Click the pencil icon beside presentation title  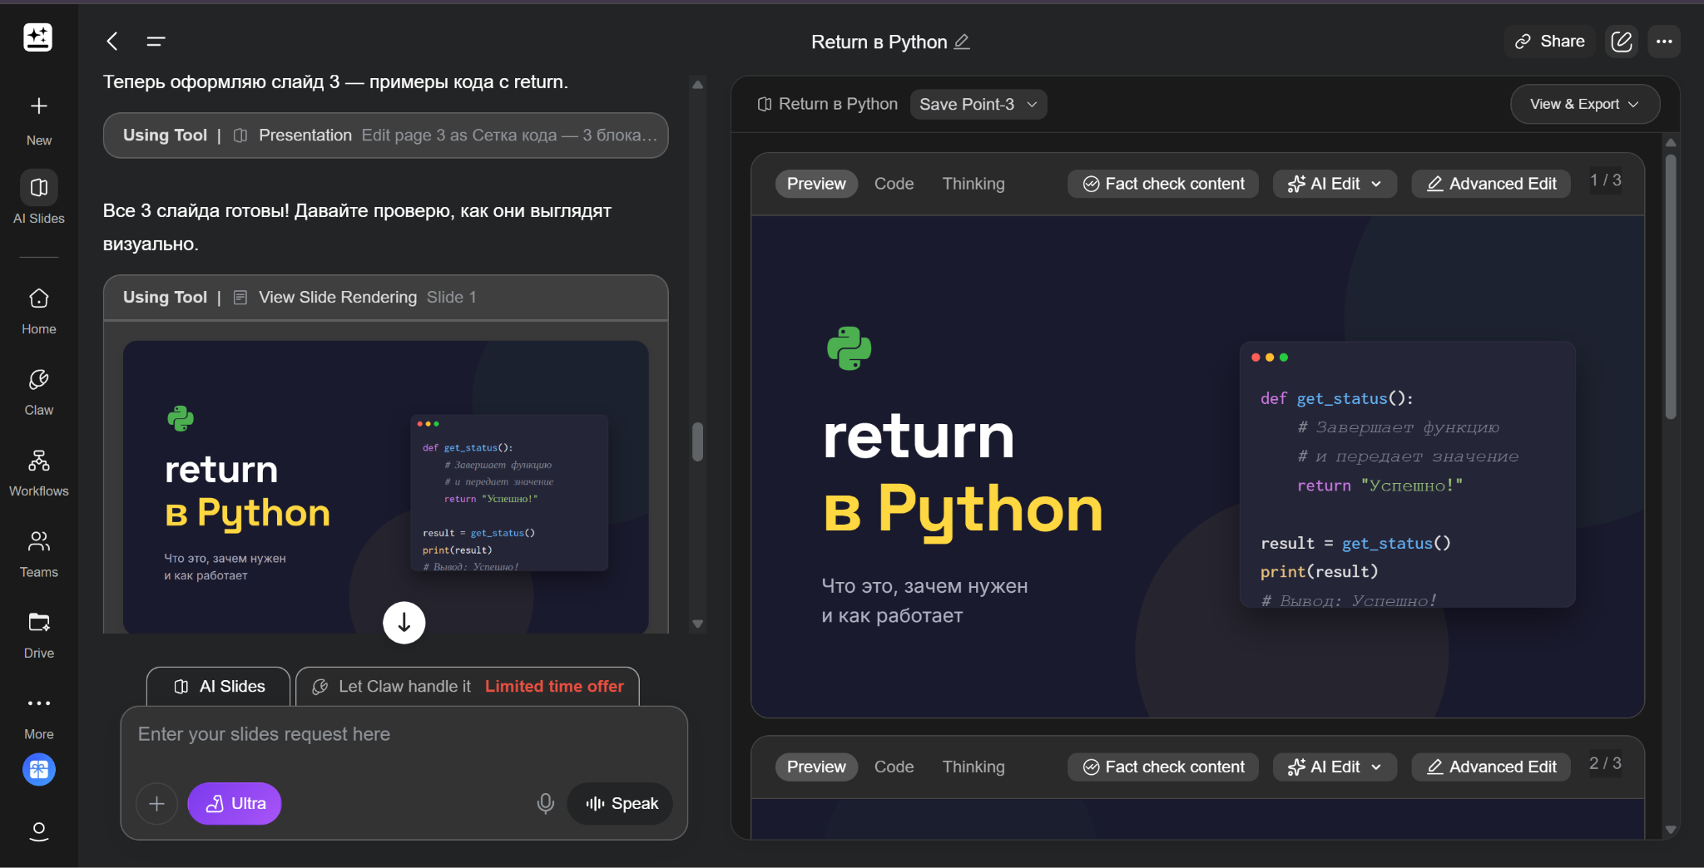click(x=962, y=42)
